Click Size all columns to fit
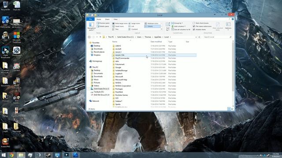282x158 pixels. pos(181,29)
